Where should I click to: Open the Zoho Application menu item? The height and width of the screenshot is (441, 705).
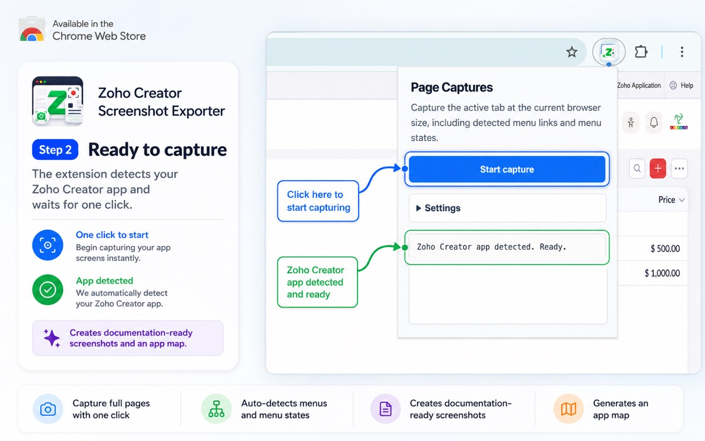[x=639, y=85]
